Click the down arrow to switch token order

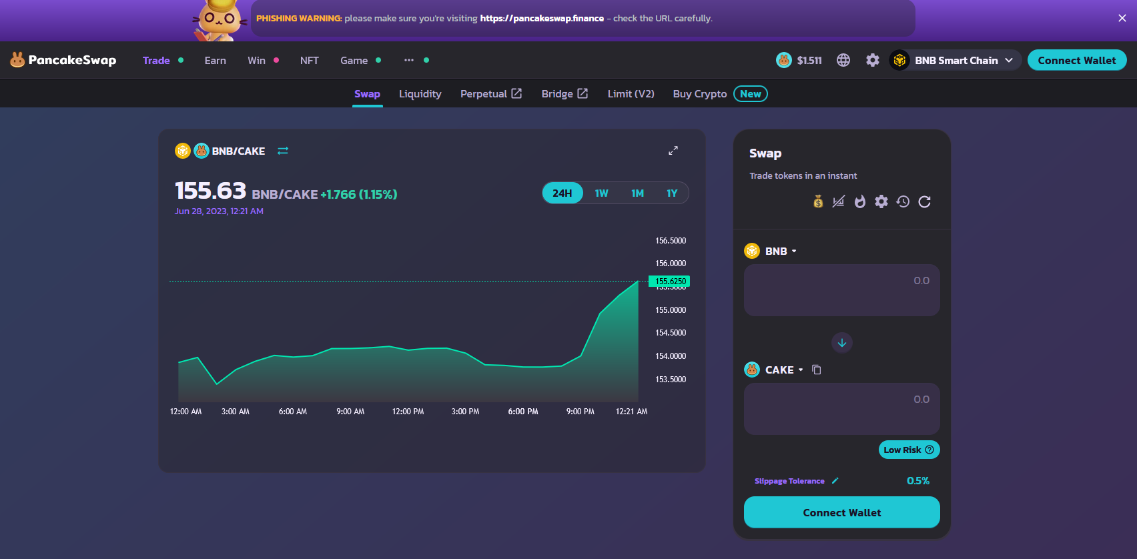click(842, 343)
